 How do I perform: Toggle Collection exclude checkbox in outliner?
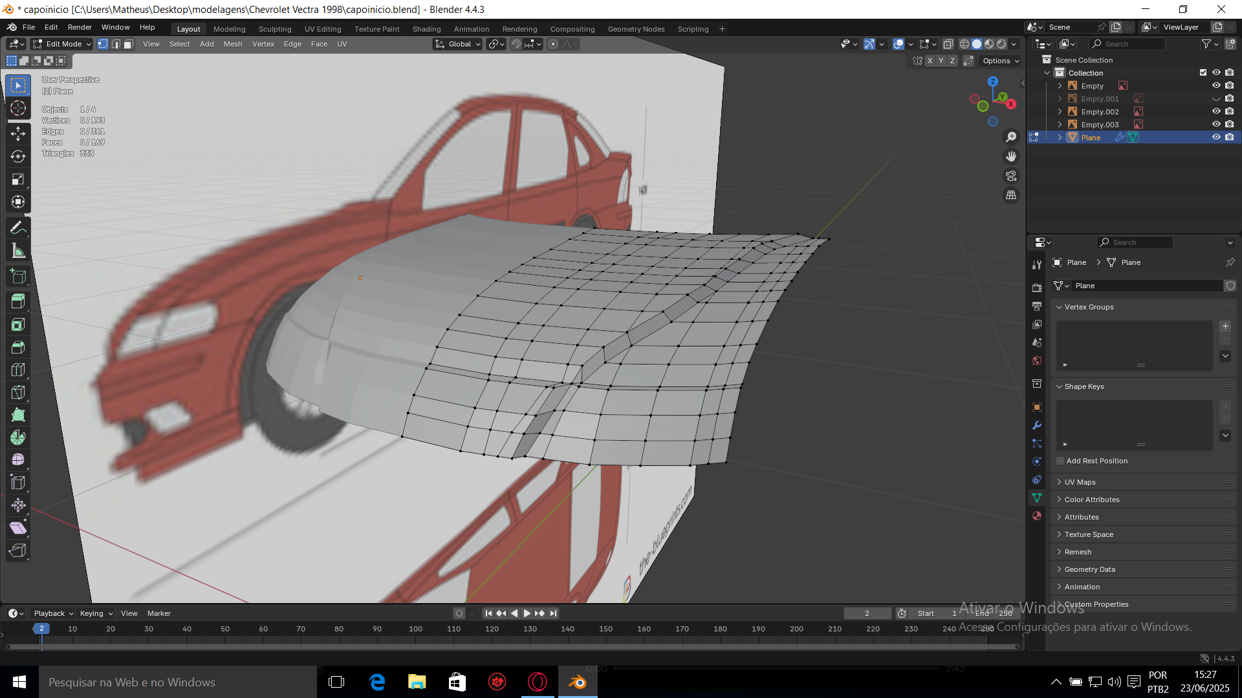(x=1203, y=73)
